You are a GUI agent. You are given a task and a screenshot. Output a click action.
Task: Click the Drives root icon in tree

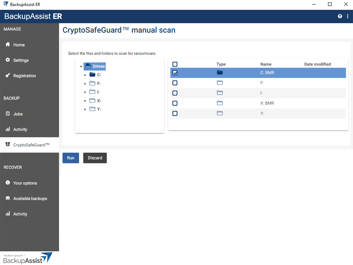tap(88, 66)
